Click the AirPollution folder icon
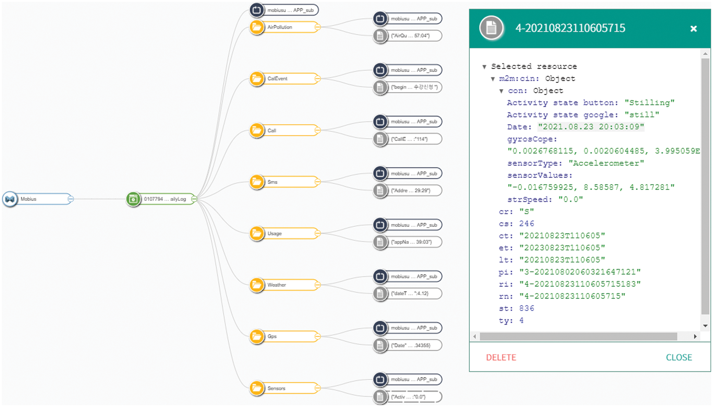 point(257,27)
